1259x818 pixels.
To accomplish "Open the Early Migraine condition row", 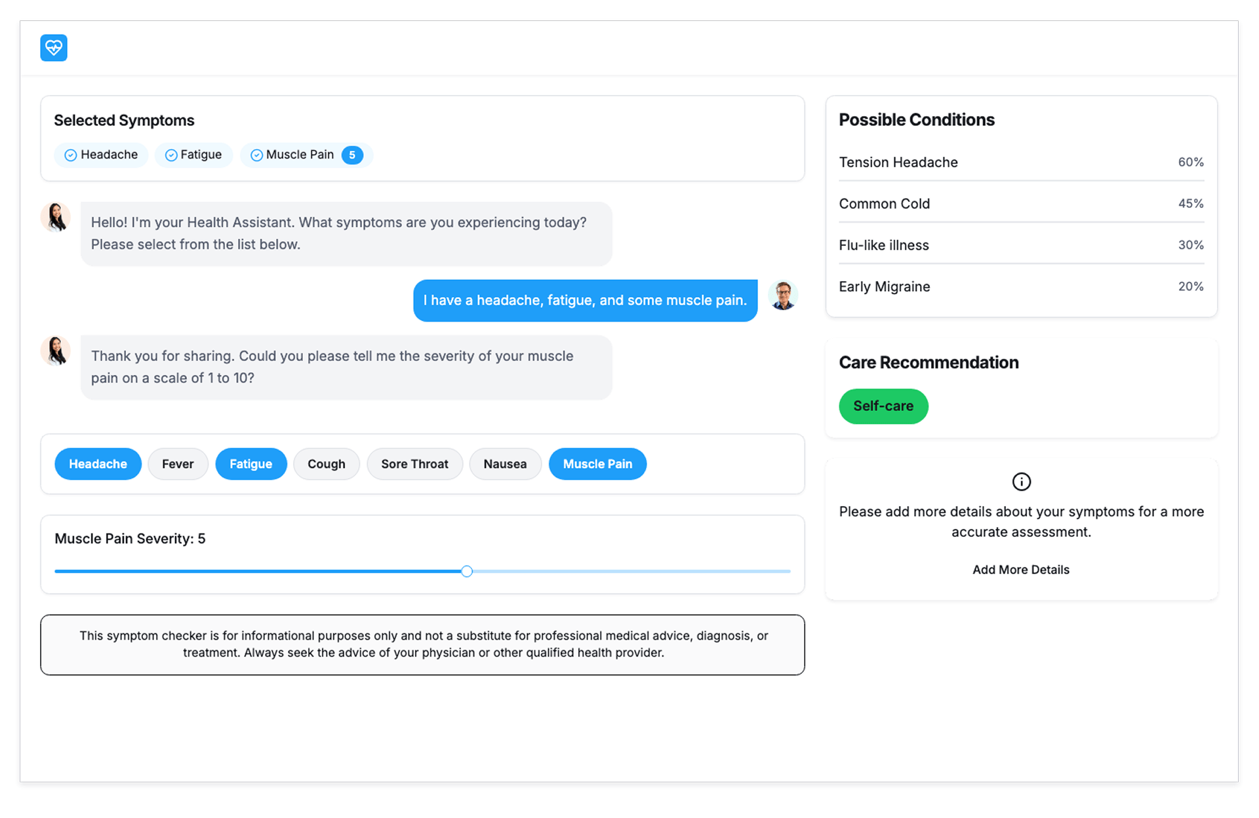I will click(x=1020, y=287).
